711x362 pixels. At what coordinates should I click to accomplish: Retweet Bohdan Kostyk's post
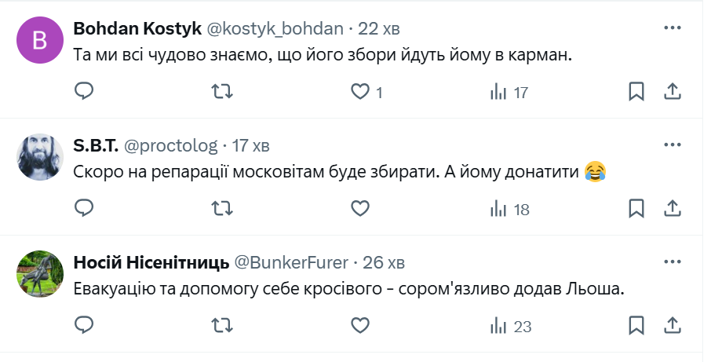(x=222, y=92)
